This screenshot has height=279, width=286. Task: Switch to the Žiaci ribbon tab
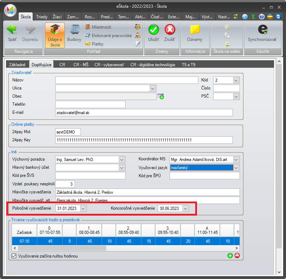(x=57, y=17)
